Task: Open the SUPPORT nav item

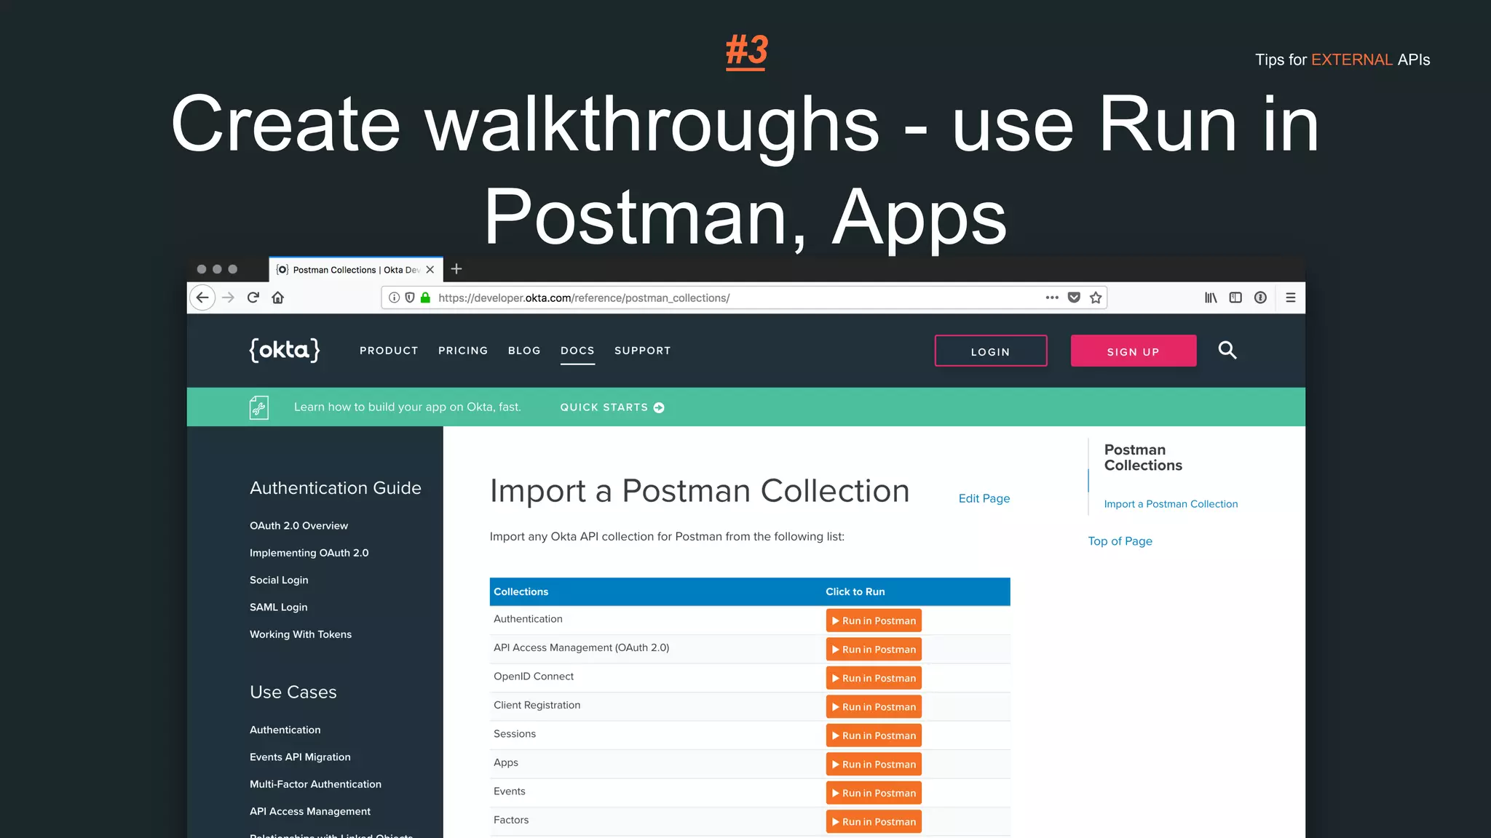Action: pos(643,351)
